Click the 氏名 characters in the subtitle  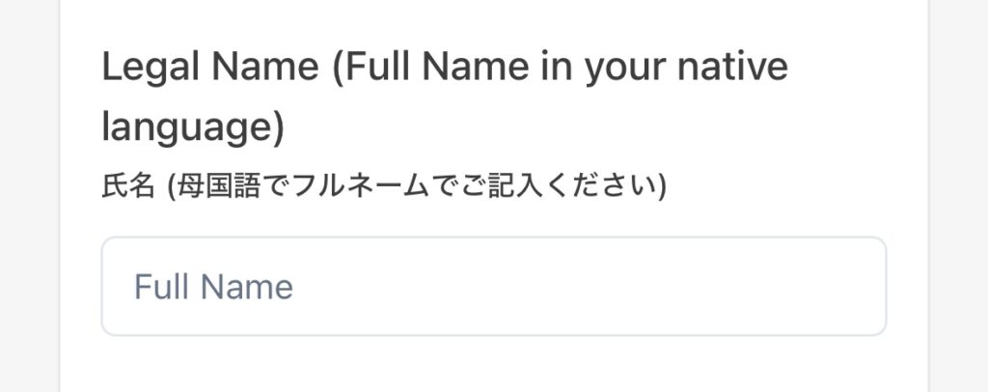(127, 185)
